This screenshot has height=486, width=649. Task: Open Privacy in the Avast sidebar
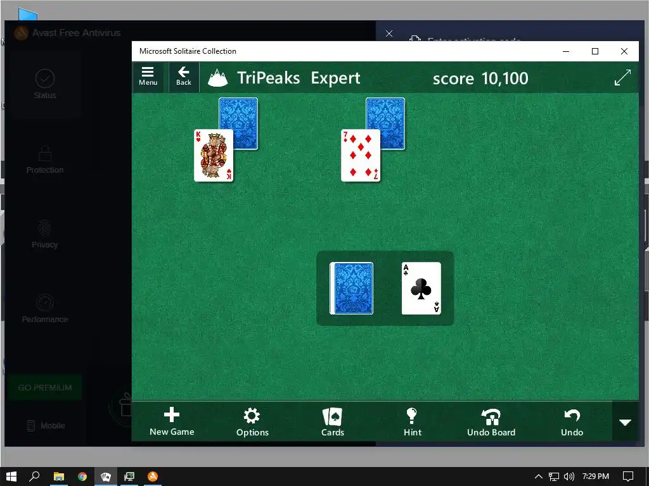[x=45, y=234]
